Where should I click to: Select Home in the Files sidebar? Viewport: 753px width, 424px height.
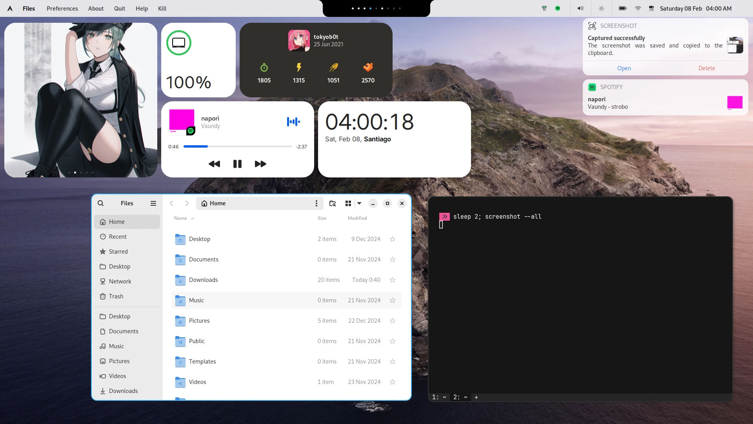point(127,222)
